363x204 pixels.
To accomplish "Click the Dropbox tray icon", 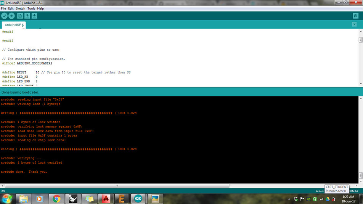I will coord(296,199).
